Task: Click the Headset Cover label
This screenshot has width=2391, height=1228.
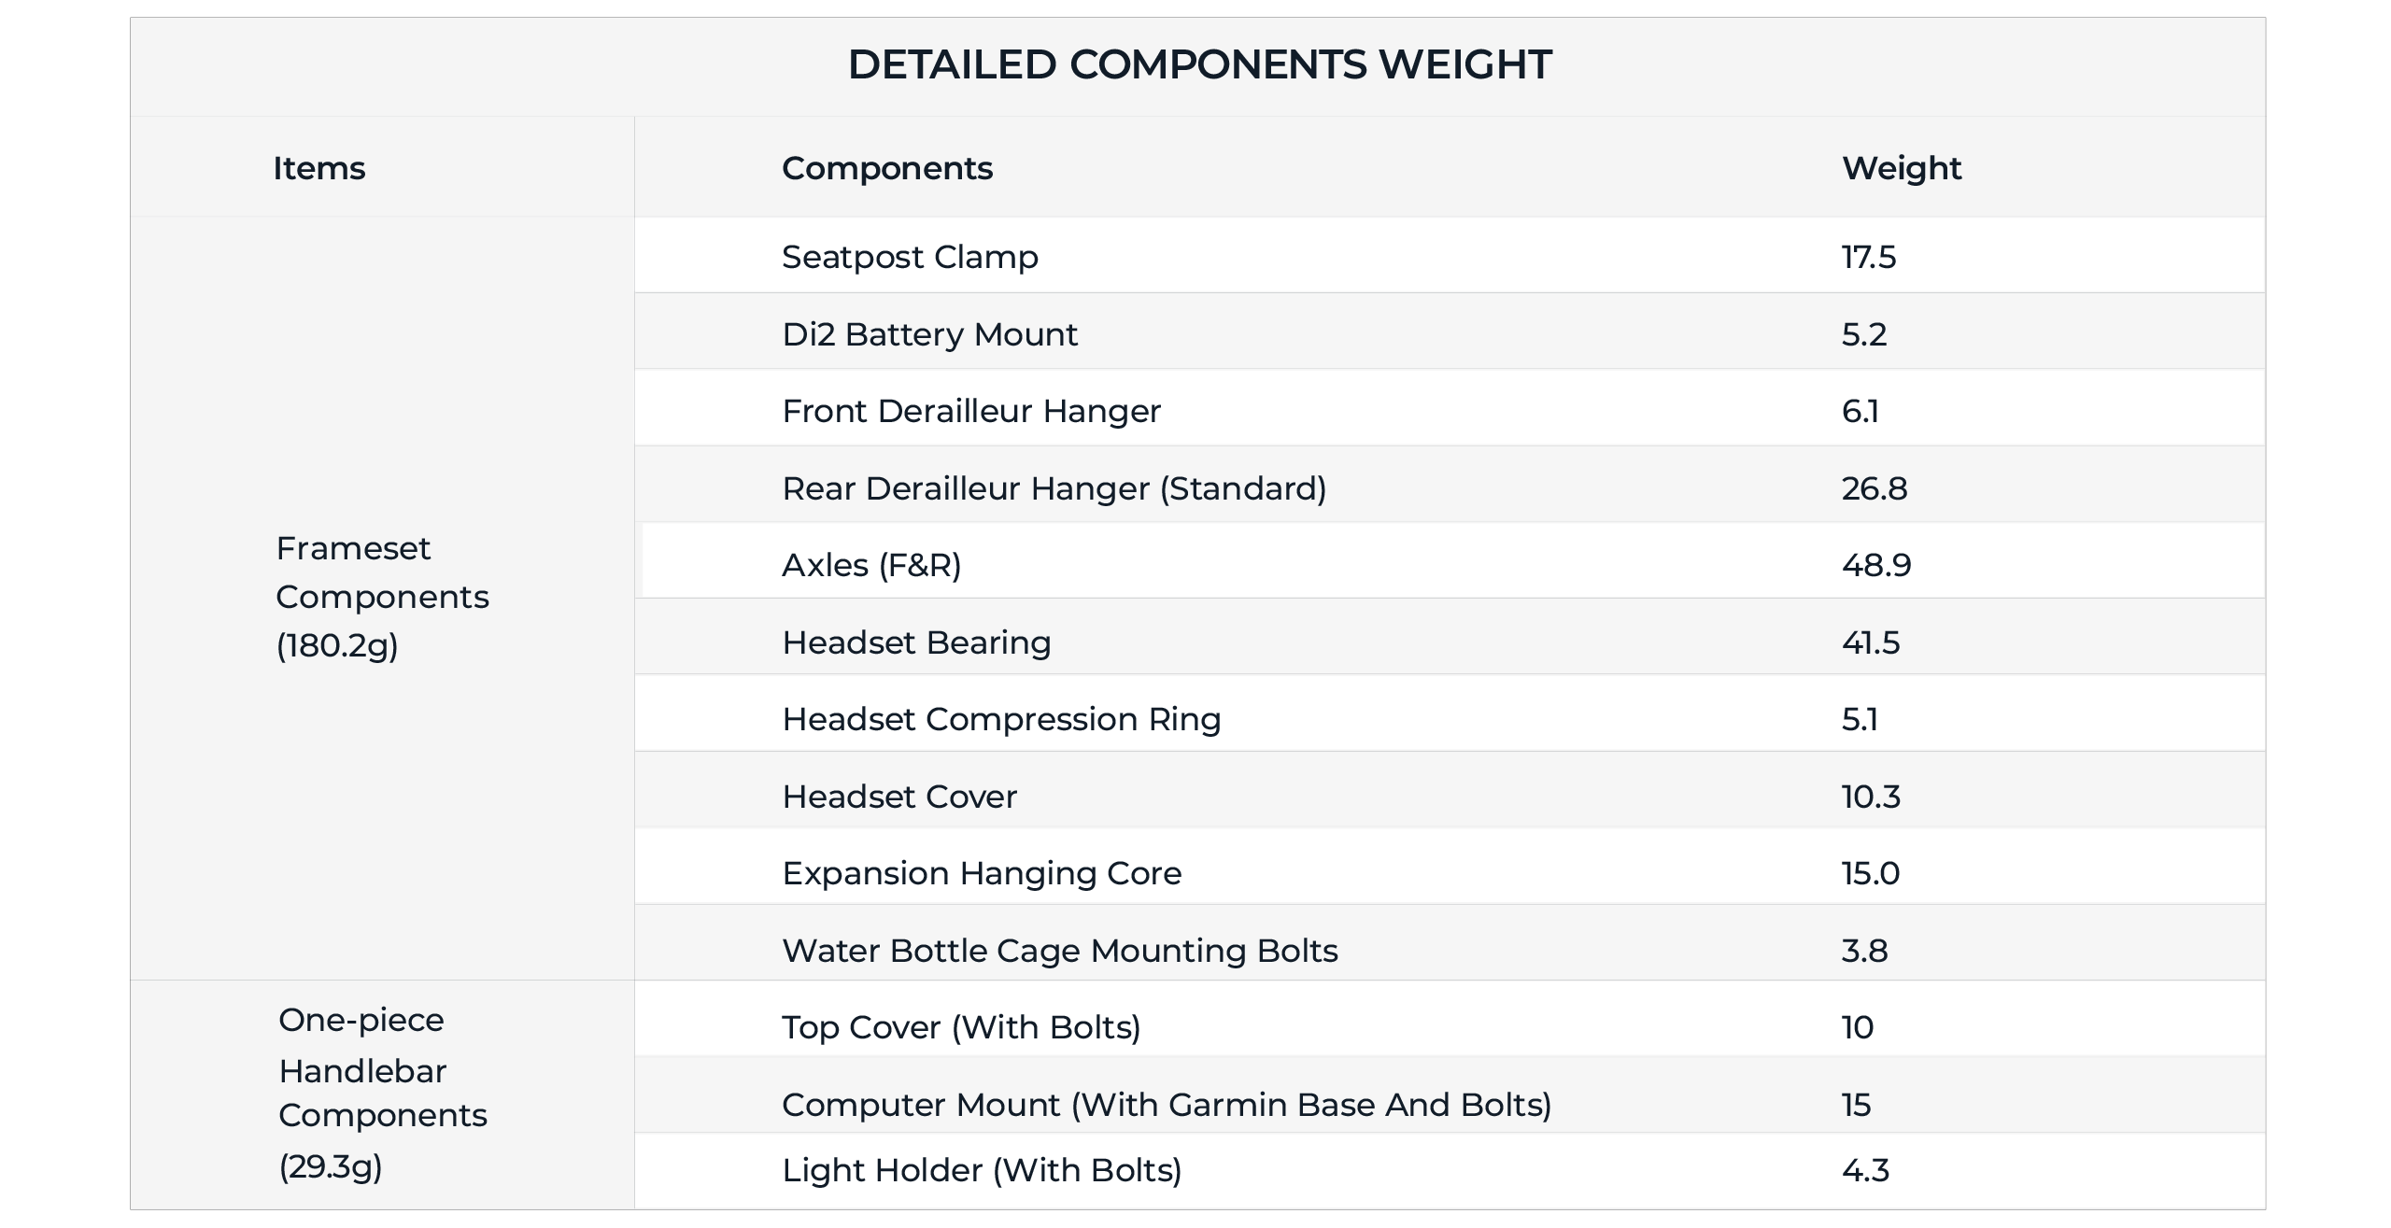Action: 898,797
